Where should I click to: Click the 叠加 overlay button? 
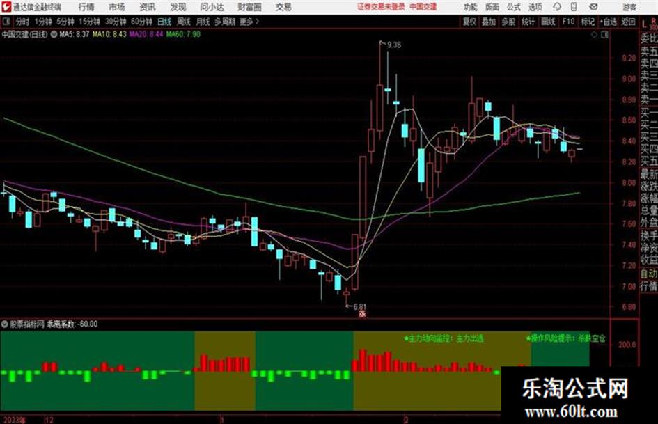click(489, 22)
